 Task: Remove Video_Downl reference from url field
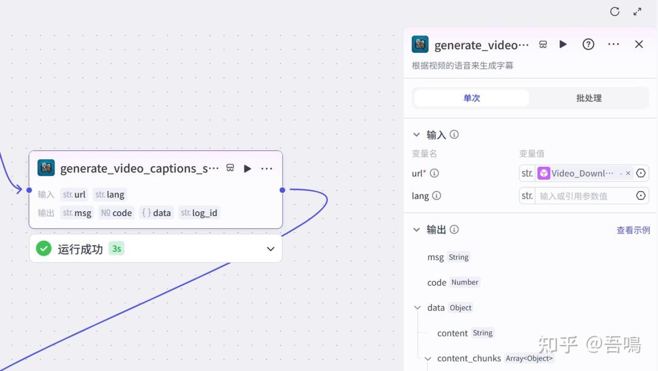(628, 173)
